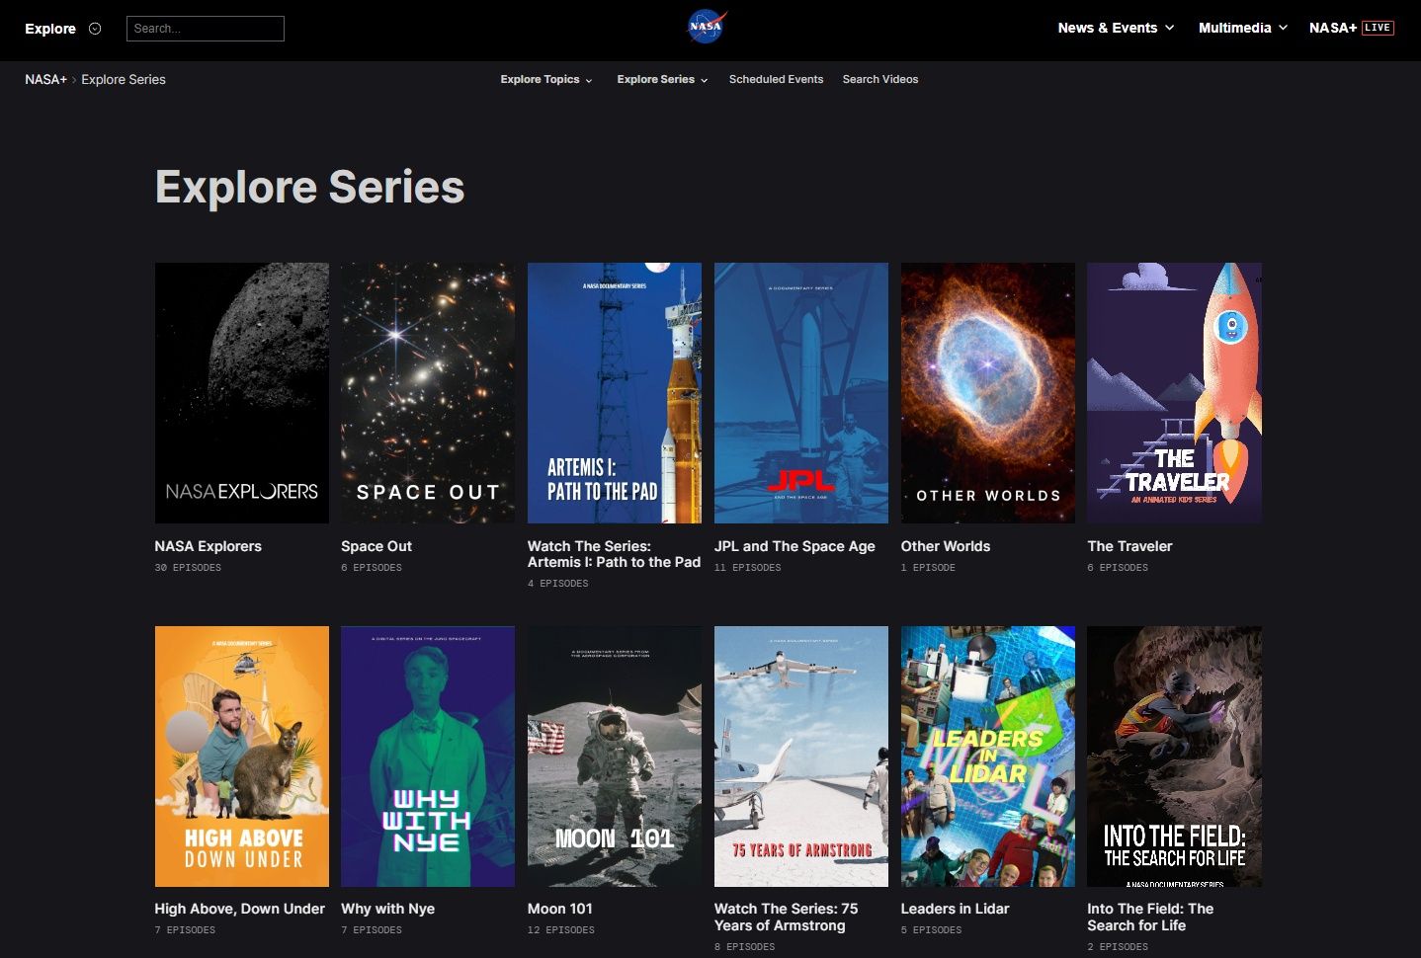The width and height of the screenshot is (1421, 958).
Task: Focus the Search input field
Action: point(206,29)
